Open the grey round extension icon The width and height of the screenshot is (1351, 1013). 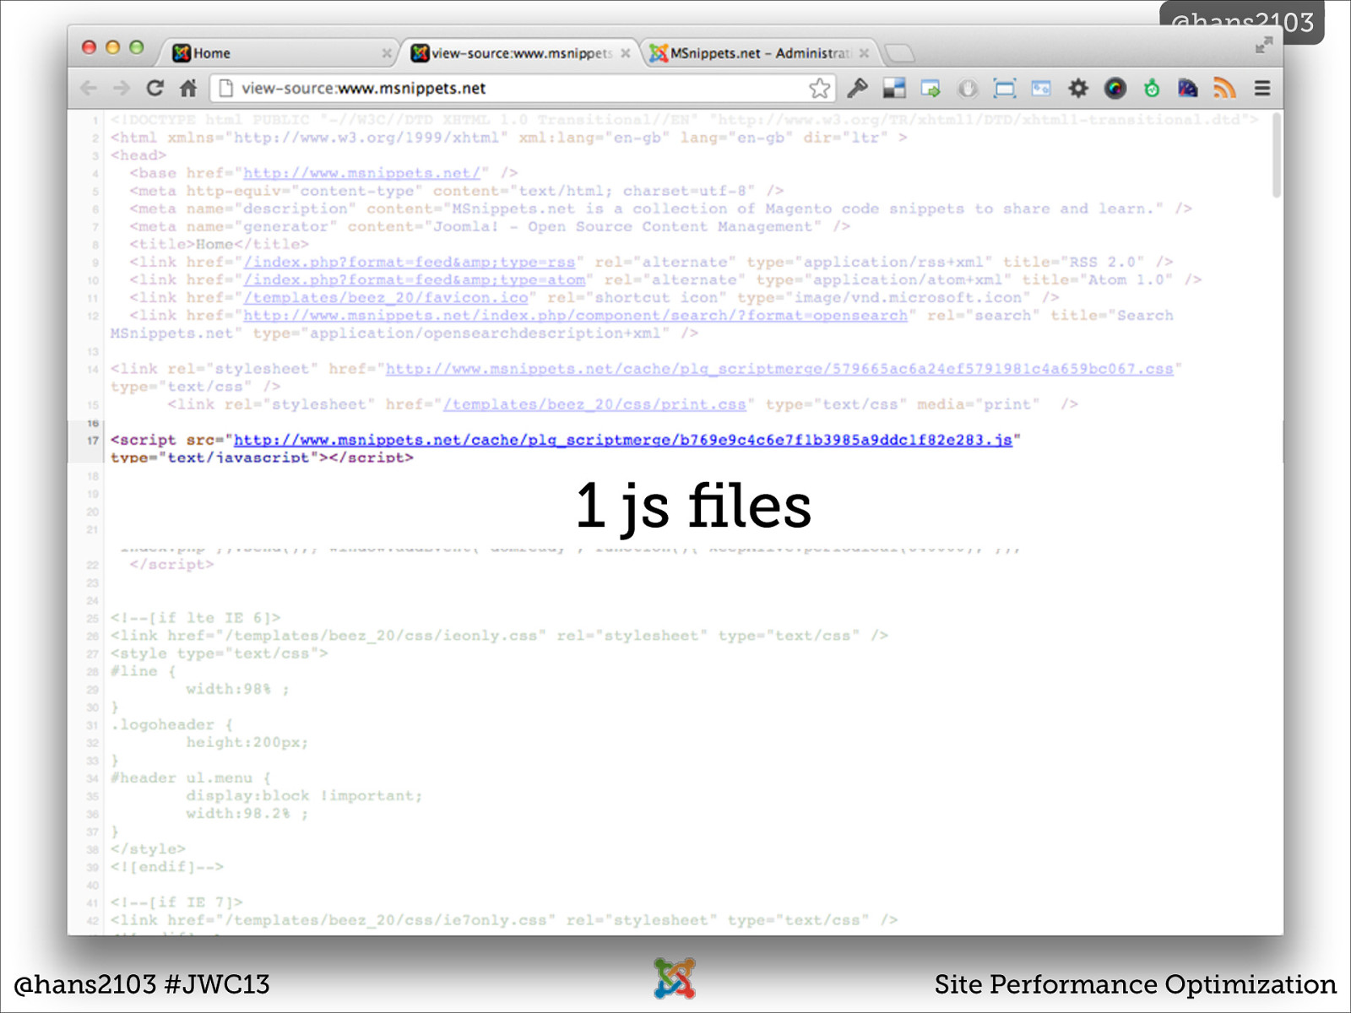pyautogui.click(x=968, y=88)
